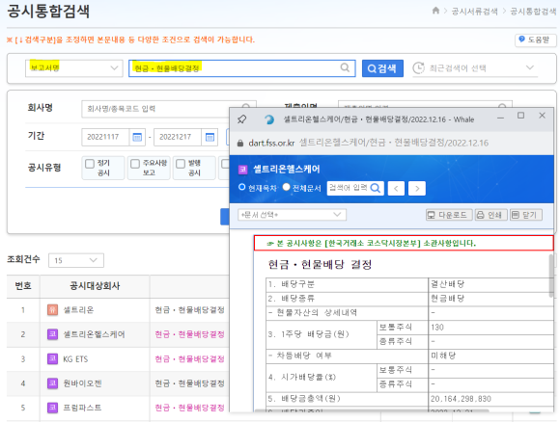This screenshot has height=422, width=560.
Task: Click the 인쇄 print button
Action: click(x=490, y=215)
